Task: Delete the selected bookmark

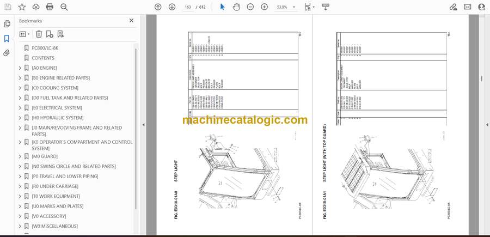Action: coord(39,34)
